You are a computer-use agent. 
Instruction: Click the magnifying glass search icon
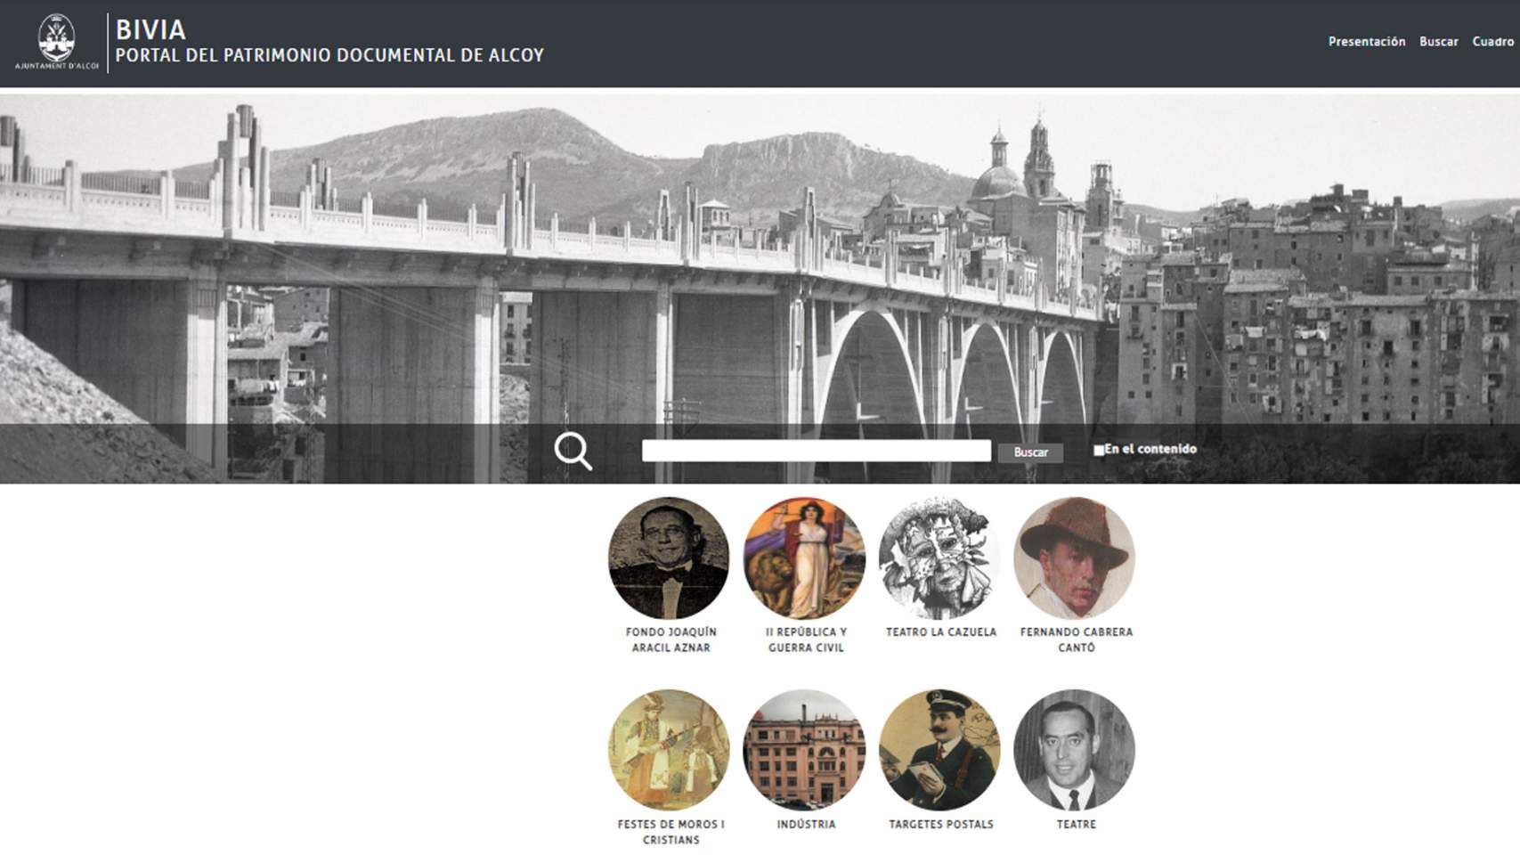point(573,451)
